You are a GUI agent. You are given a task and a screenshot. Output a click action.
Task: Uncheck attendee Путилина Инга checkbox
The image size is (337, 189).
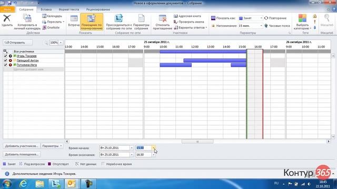[x=5, y=65]
